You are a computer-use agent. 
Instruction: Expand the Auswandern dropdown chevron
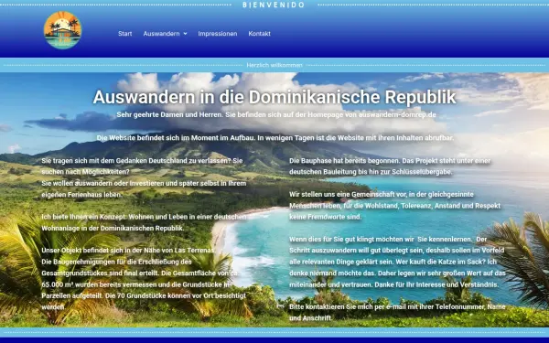185,34
